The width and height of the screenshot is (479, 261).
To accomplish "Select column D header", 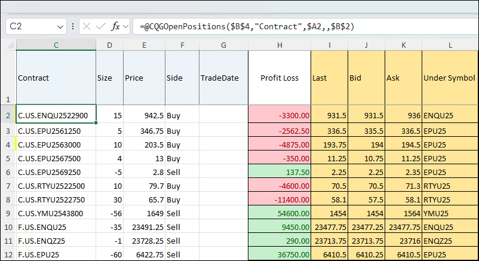I will tap(109, 45).
